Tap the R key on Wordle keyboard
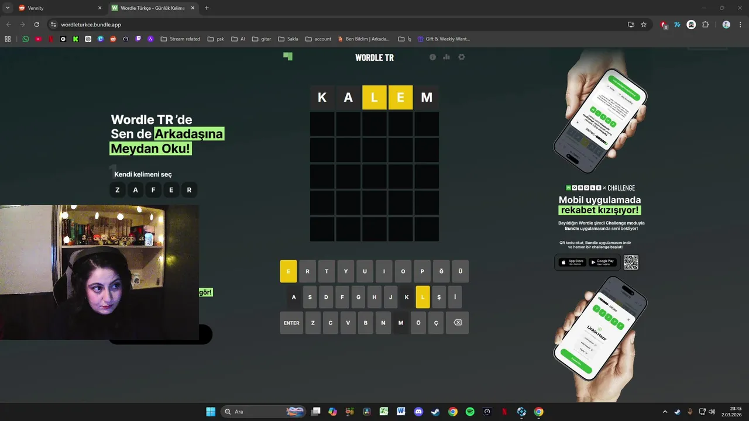 pos(307,271)
